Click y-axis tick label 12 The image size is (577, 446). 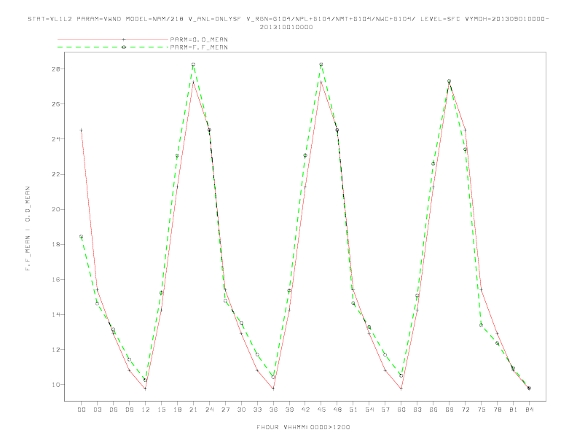[x=56, y=350]
